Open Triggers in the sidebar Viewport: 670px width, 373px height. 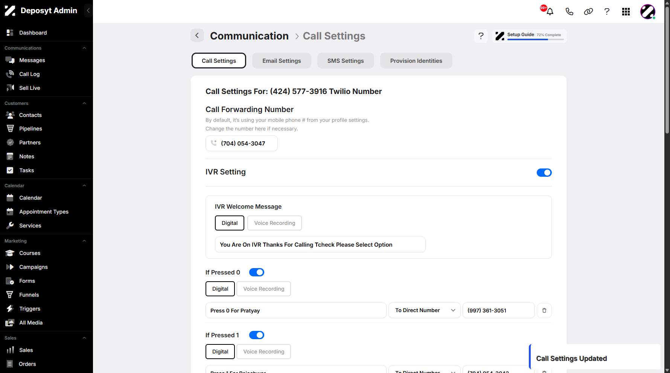point(30,309)
